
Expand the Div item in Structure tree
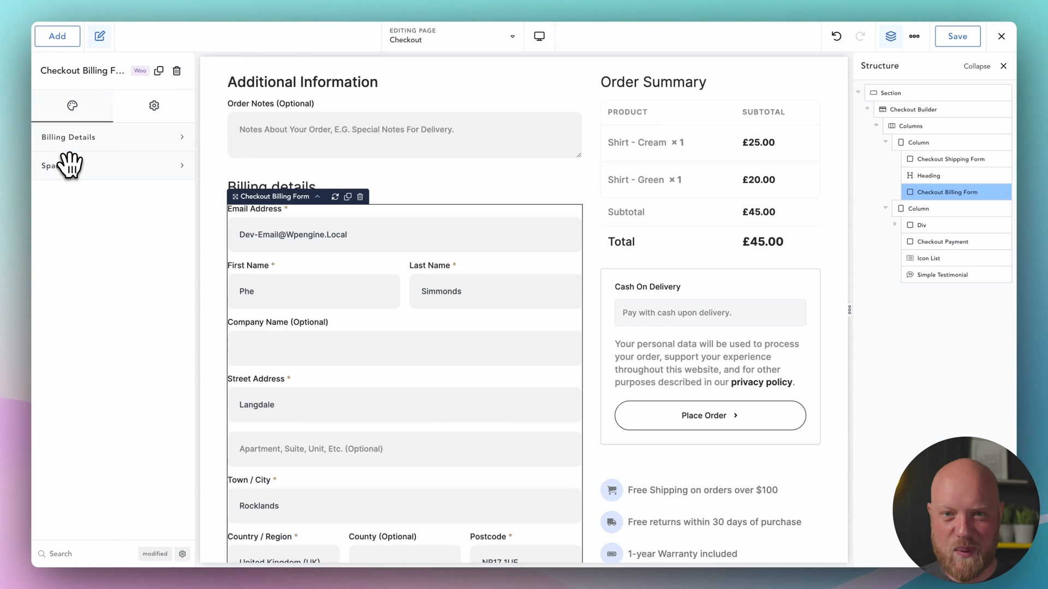pyautogui.click(x=895, y=224)
